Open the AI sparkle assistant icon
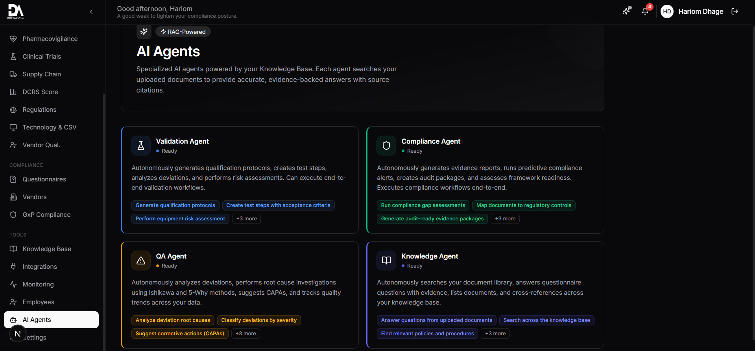The height and width of the screenshot is (351, 755). [626, 11]
